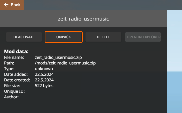Click the Author label
182x113 pixels.
11,97
